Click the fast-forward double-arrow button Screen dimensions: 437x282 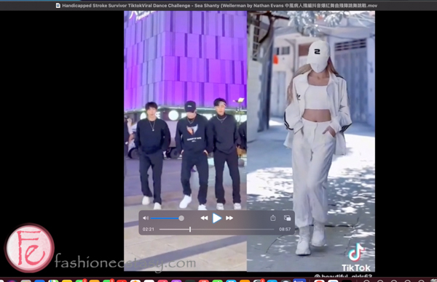click(229, 218)
